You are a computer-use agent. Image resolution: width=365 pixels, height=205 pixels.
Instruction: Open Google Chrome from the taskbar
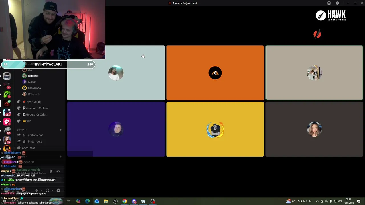coord(125,201)
